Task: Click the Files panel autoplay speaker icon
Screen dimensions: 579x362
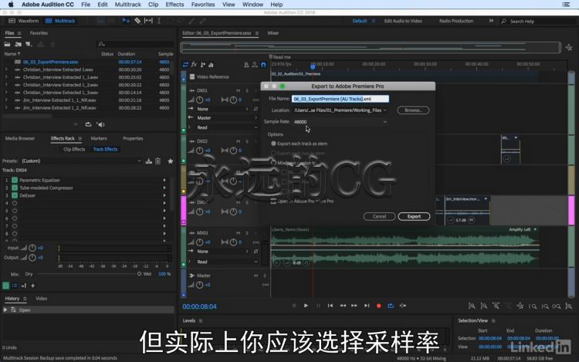Action: point(100,124)
